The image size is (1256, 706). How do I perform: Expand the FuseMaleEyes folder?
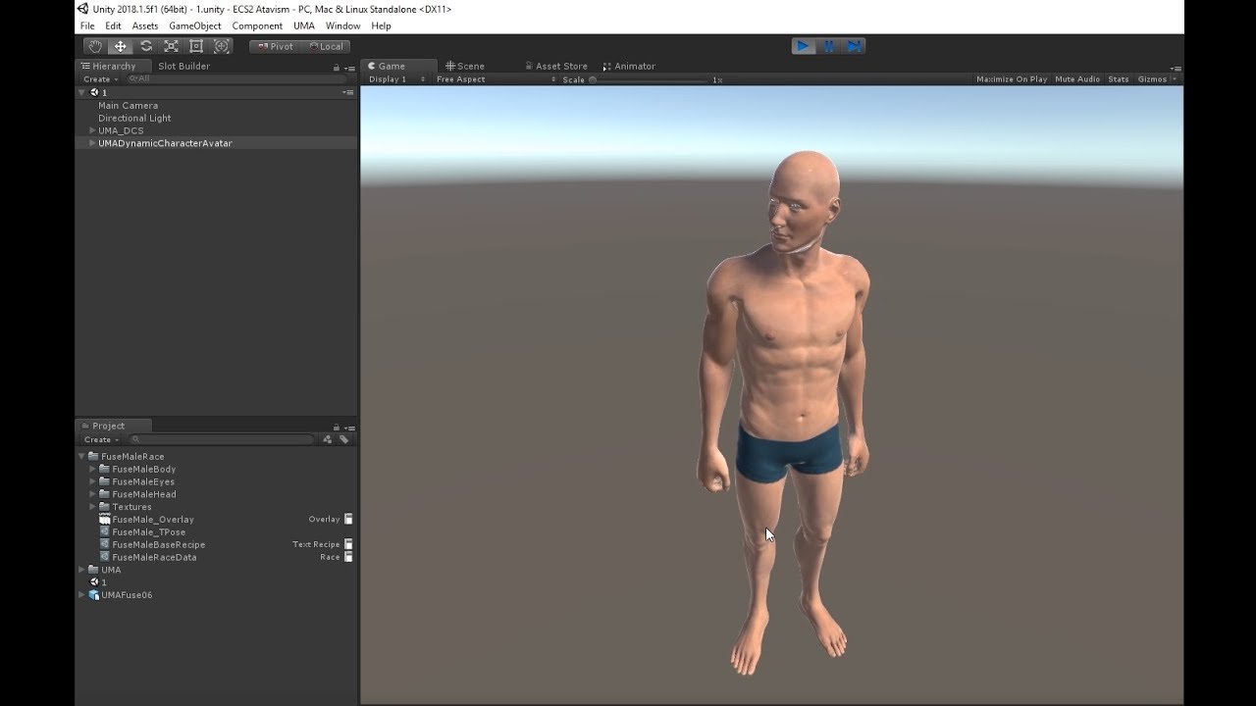click(x=93, y=481)
